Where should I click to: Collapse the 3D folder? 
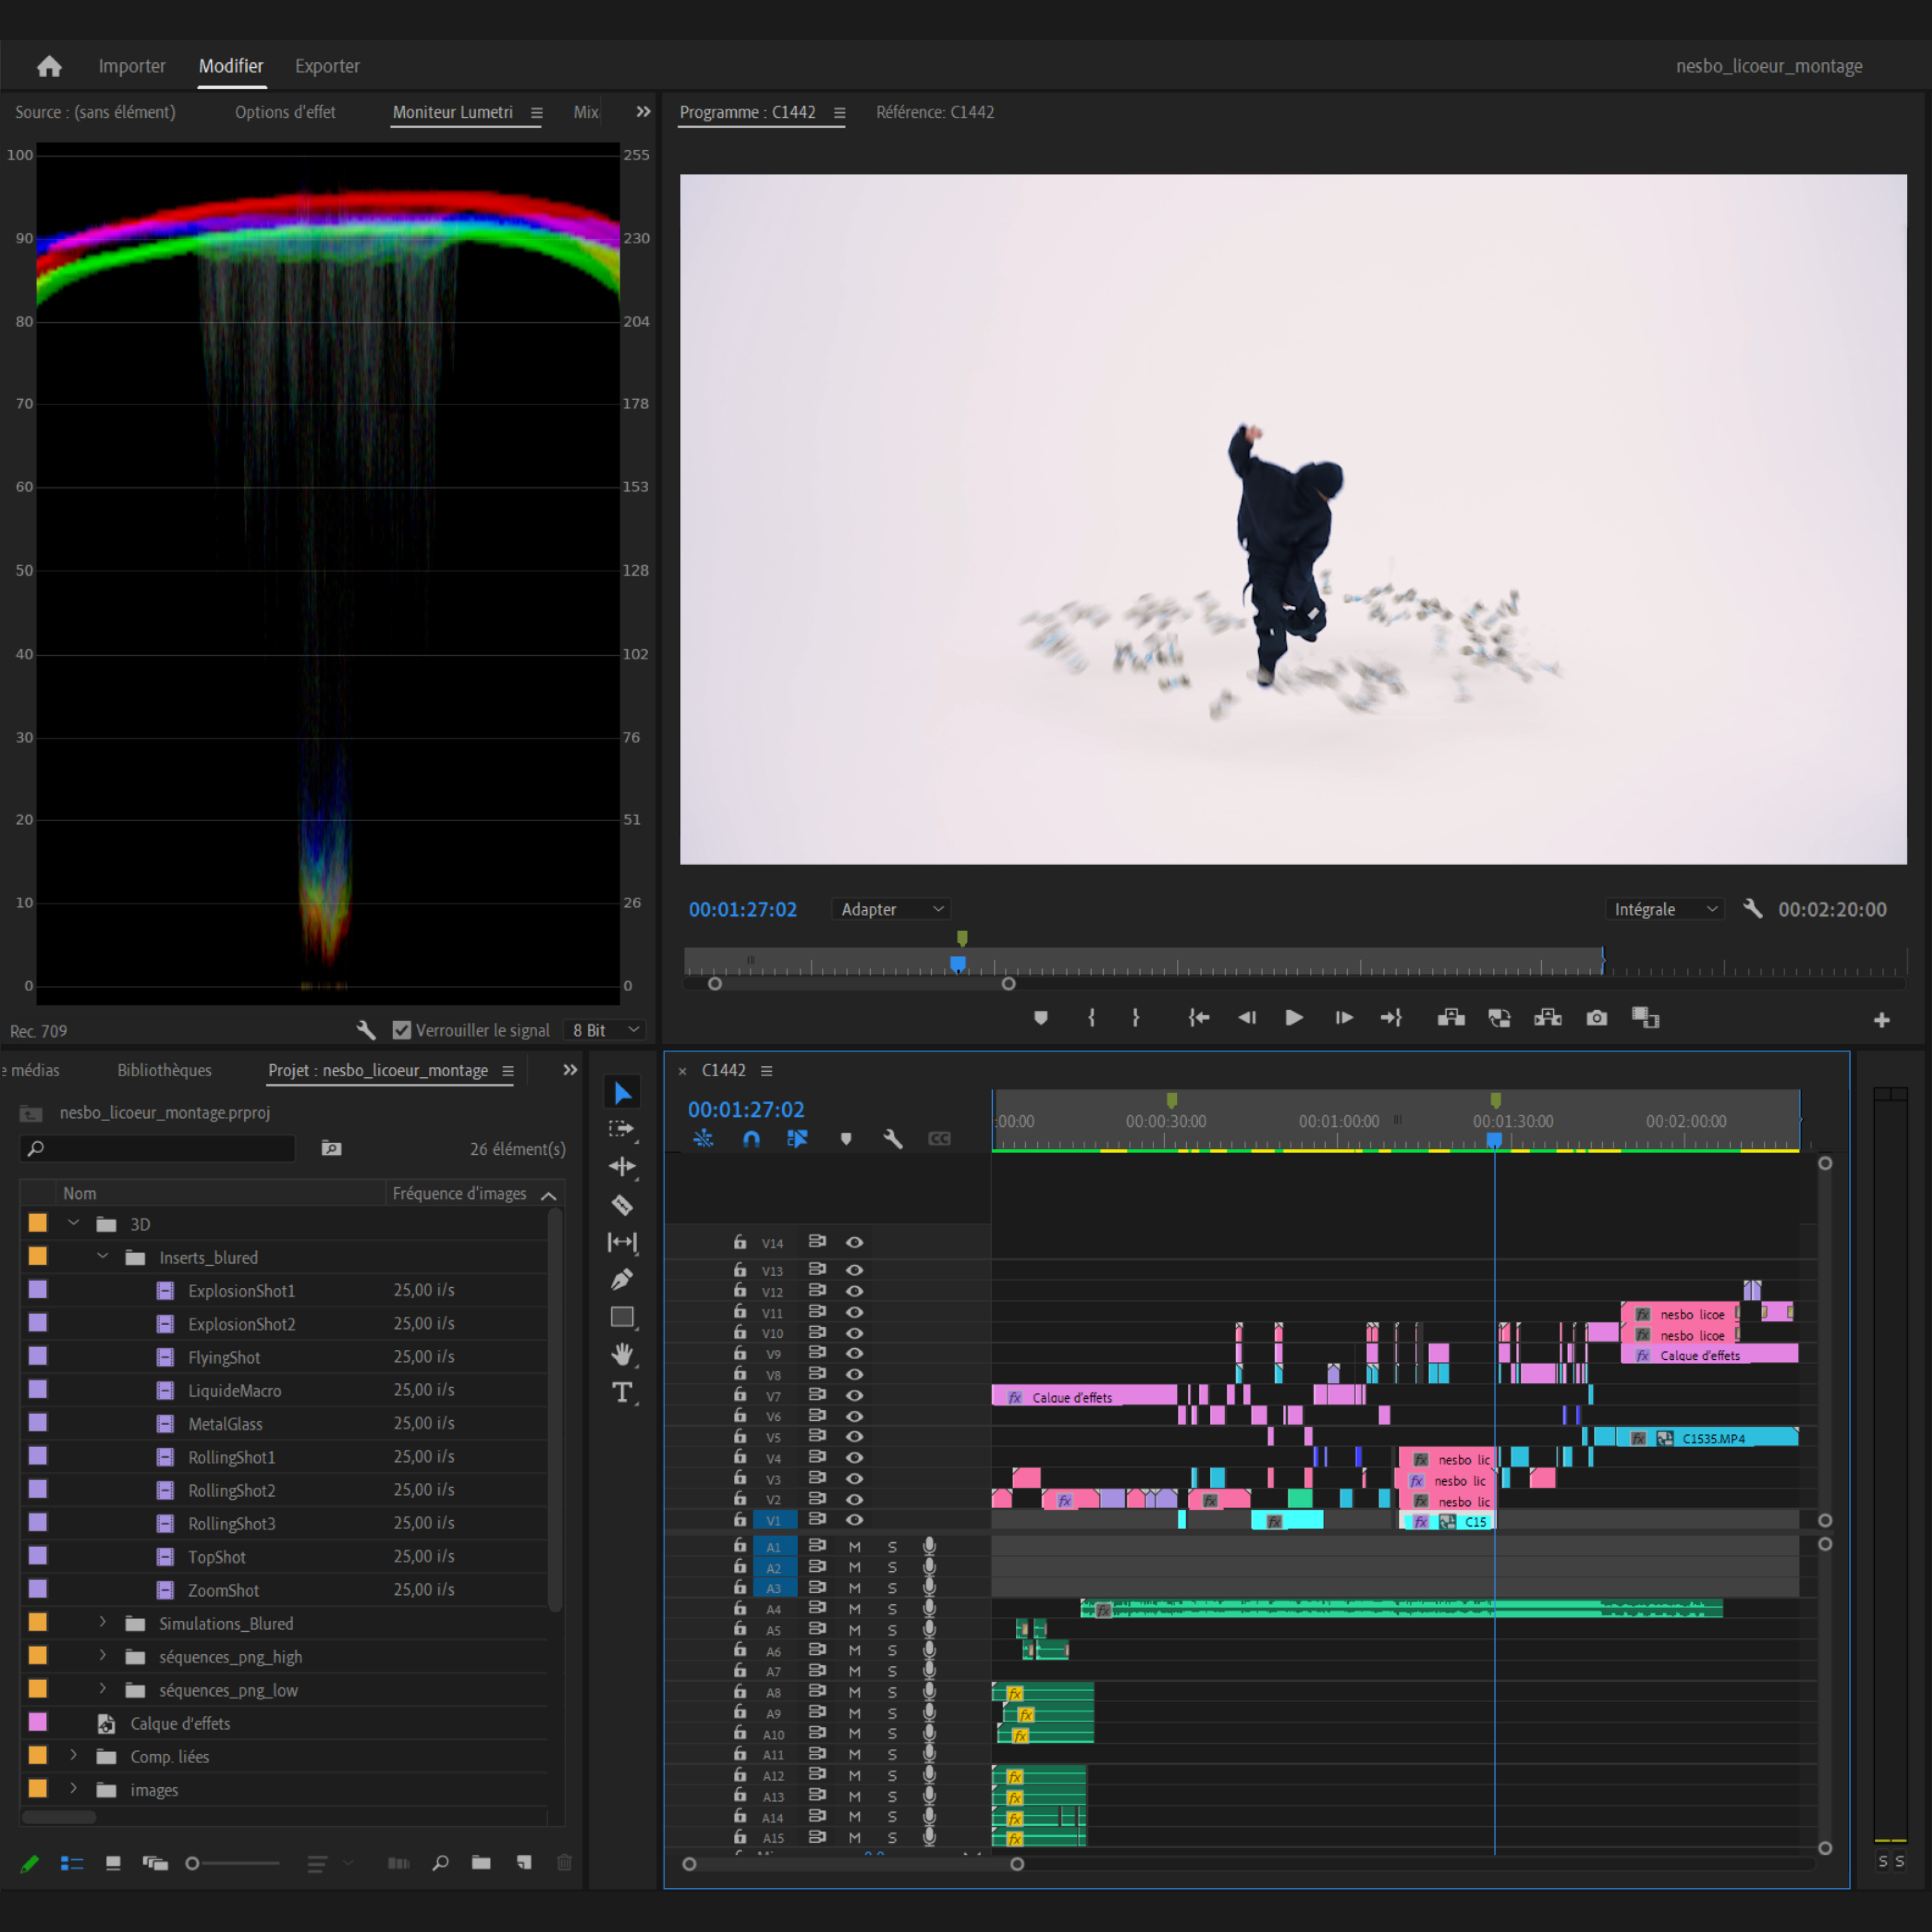point(73,1223)
